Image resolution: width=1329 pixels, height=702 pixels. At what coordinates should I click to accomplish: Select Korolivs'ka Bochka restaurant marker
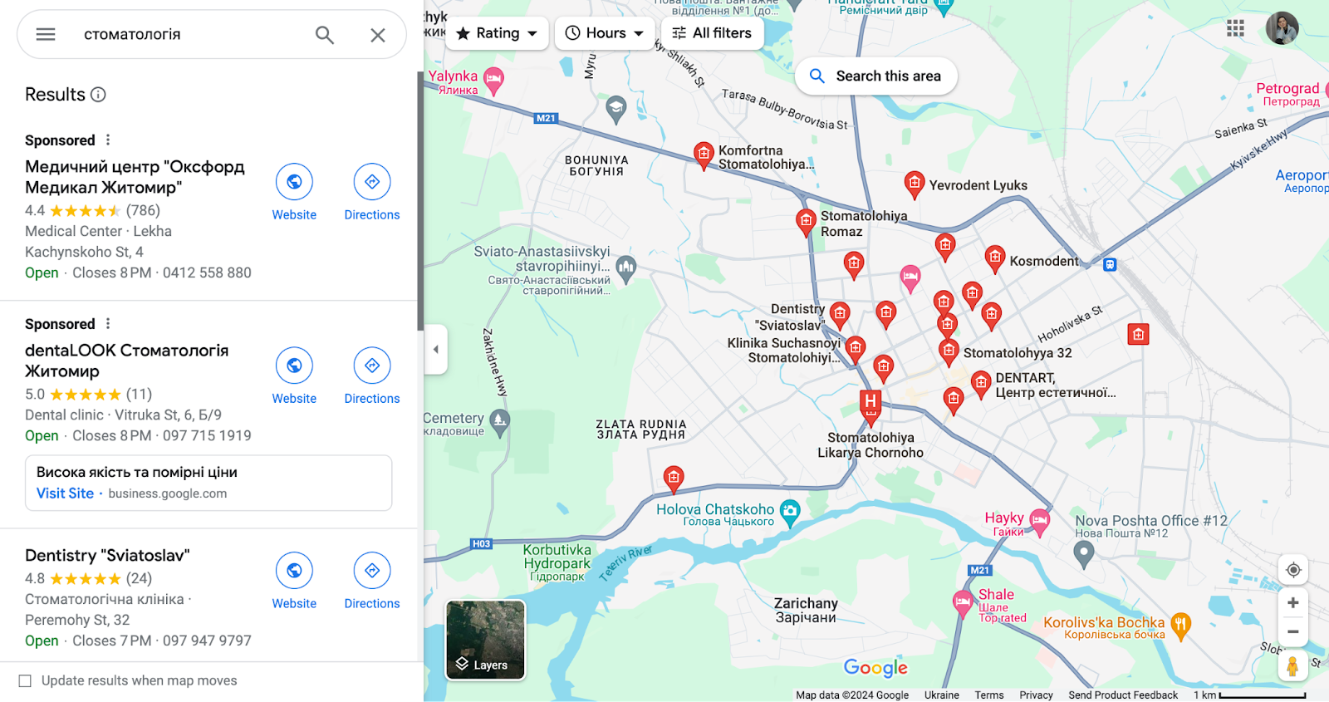click(x=1181, y=625)
